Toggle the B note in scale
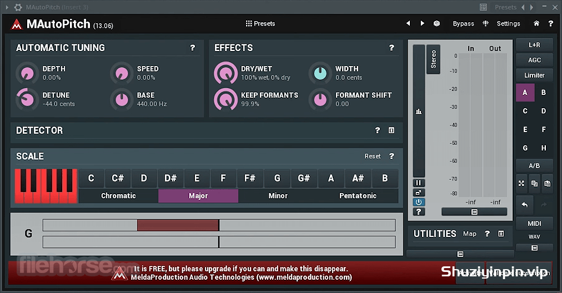The height and width of the screenshot is (293, 562). tap(385, 178)
